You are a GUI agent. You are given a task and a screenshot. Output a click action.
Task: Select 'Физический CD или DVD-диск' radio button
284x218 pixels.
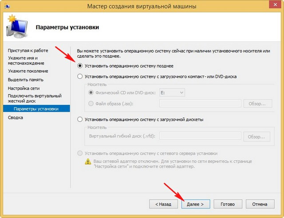(x=91, y=93)
